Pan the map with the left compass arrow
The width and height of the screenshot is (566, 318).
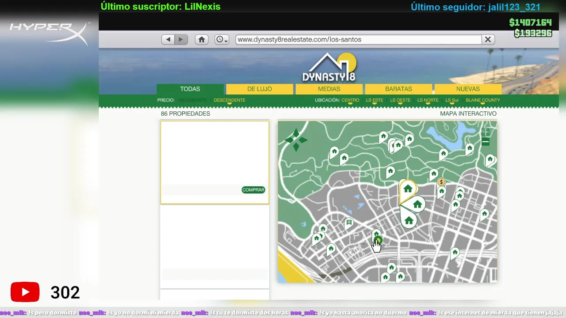pos(289,140)
